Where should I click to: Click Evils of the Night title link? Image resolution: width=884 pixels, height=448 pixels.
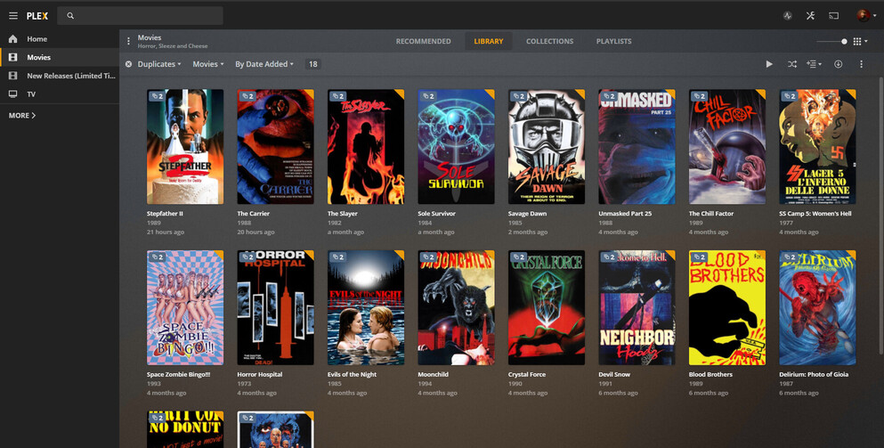[x=352, y=375]
